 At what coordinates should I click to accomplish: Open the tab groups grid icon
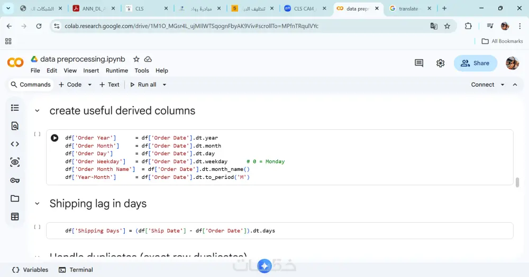pyautogui.click(x=8, y=41)
